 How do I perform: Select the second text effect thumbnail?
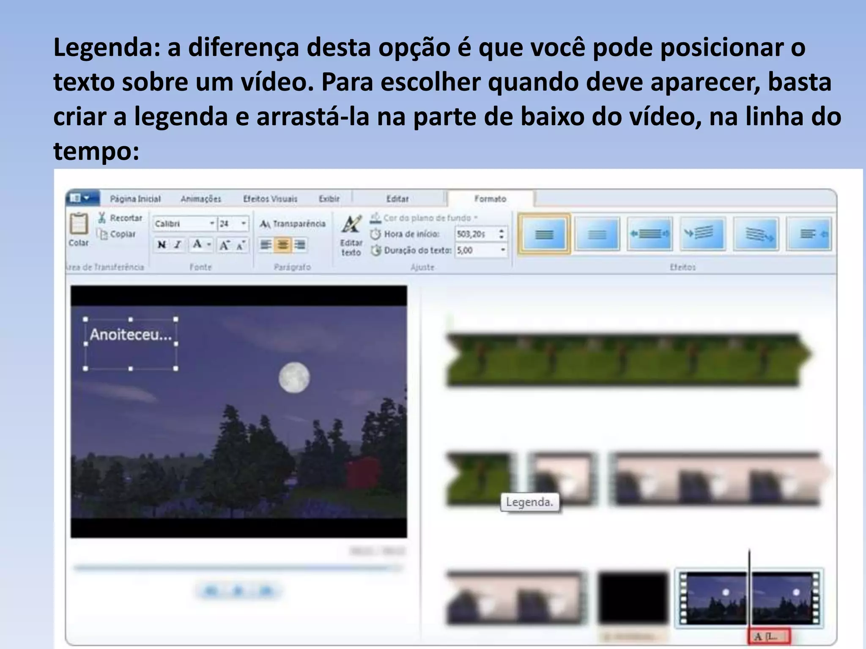click(597, 234)
